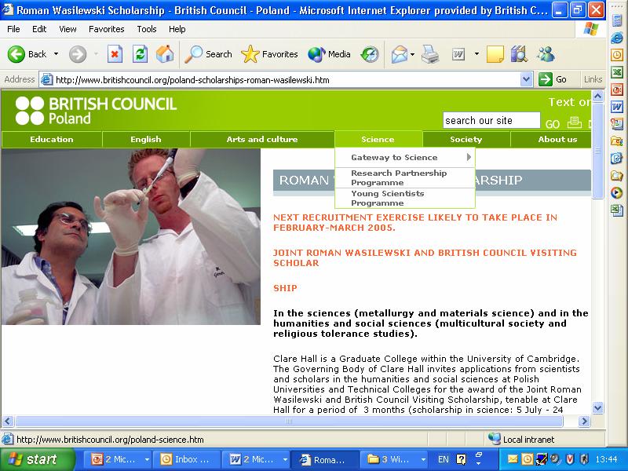Launch PowerPoint from the Office shortcut bar
Image resolution: width=628 pixels, height=471 pixels.
click(x=617, y=89)
